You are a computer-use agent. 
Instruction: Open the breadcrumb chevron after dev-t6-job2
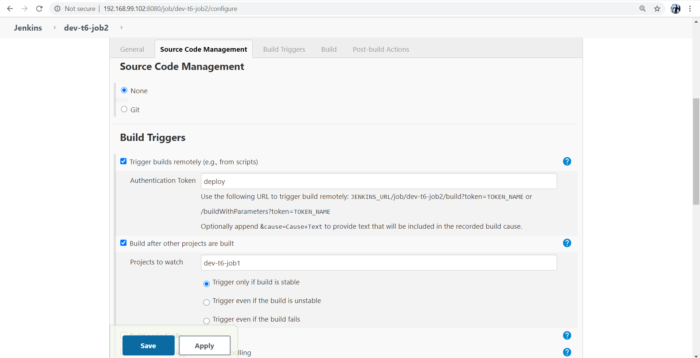pyautogui.click(x=121, y=27)
